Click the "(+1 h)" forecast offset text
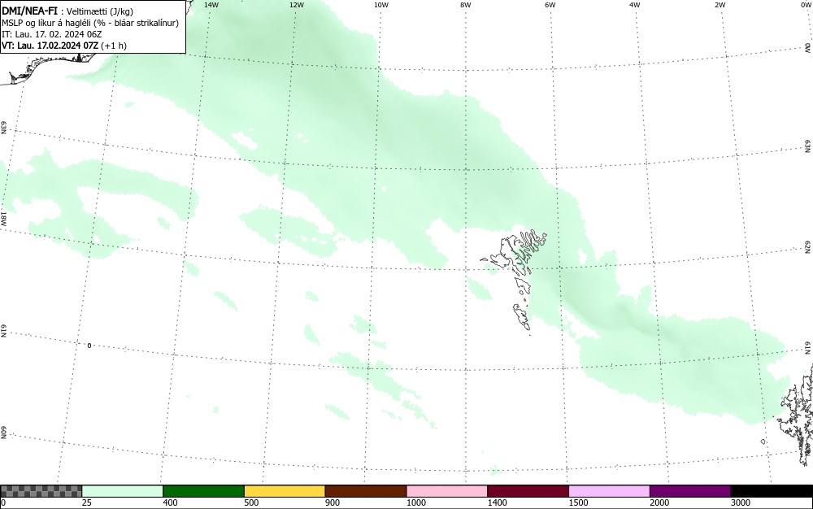Viewport: 813px width, 509px height. pos(114,46)
